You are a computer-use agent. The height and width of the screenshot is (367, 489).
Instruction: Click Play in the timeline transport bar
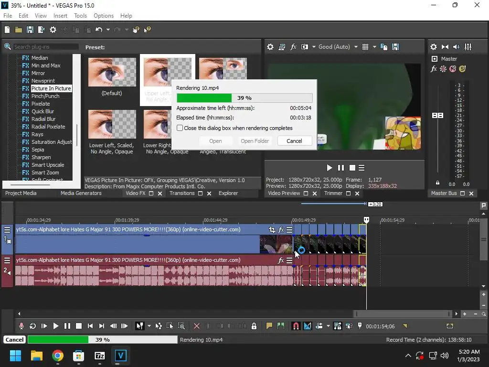click(x=56, y=326)
